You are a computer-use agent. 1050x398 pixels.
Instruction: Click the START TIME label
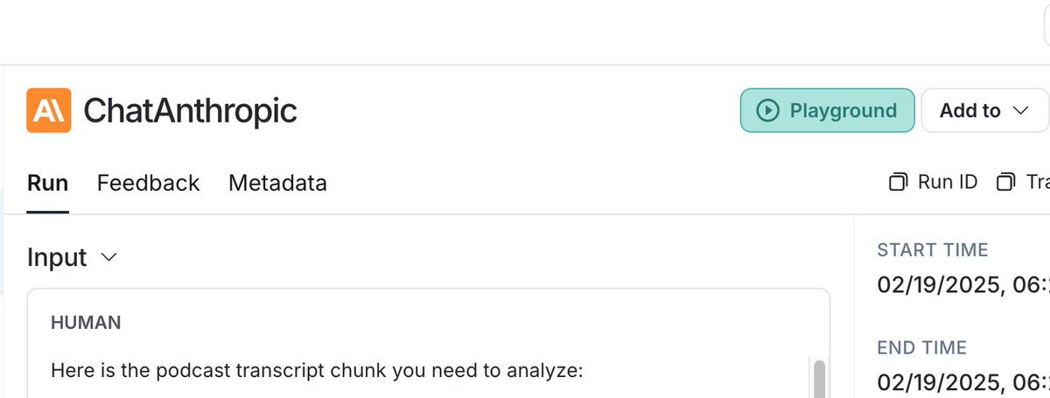[x=932, y=250]
